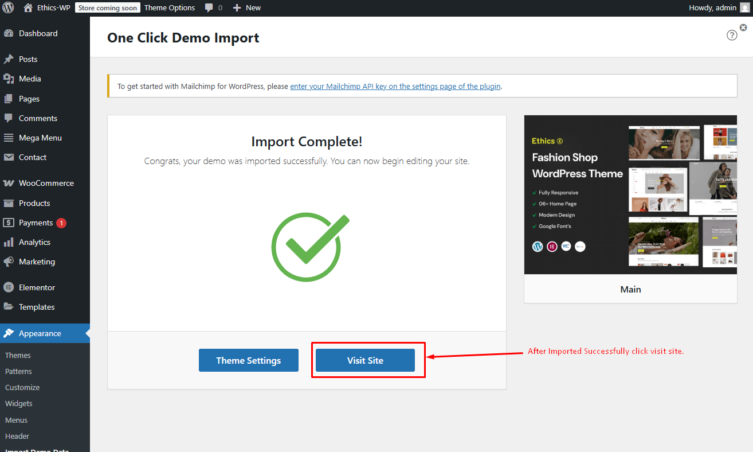Select the Appearance menu item
This screenshot has width=753, height=452.
[45, 333]
